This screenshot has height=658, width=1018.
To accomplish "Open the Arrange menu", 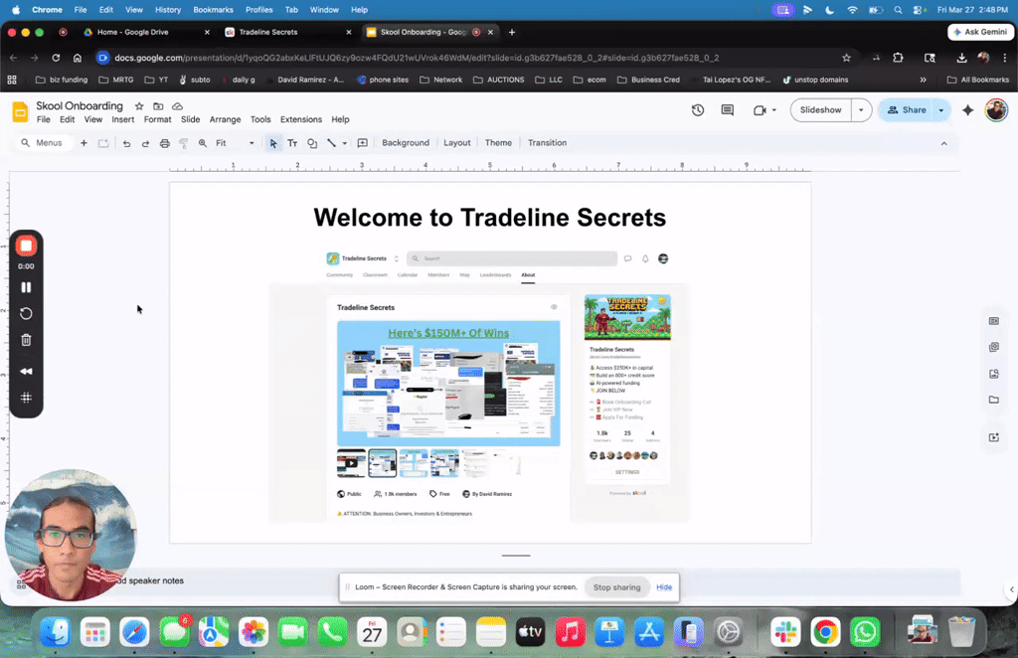I will tap(225, 119).
